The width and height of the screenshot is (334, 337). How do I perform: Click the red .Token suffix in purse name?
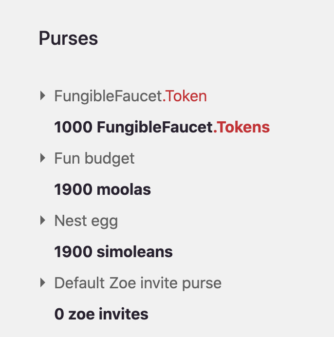click(185, 96)
